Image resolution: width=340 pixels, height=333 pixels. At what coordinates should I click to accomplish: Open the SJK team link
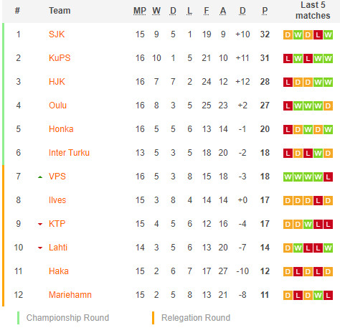(57, 34)
